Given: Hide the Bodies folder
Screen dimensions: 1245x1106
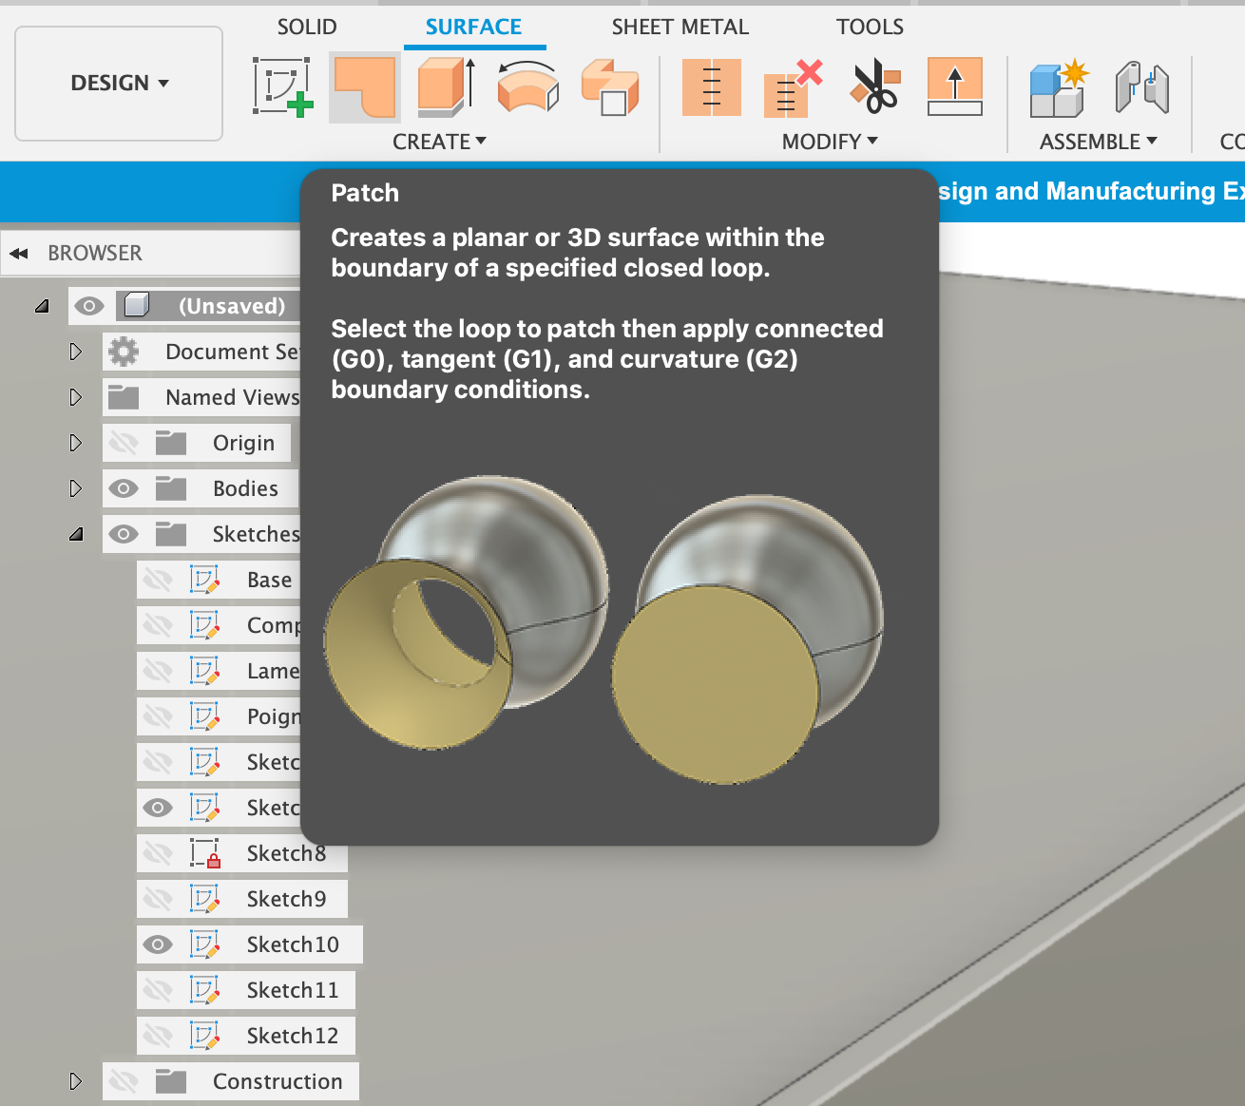Looking at the screenshot, I should pyautogui.click(x=124, y=488).
